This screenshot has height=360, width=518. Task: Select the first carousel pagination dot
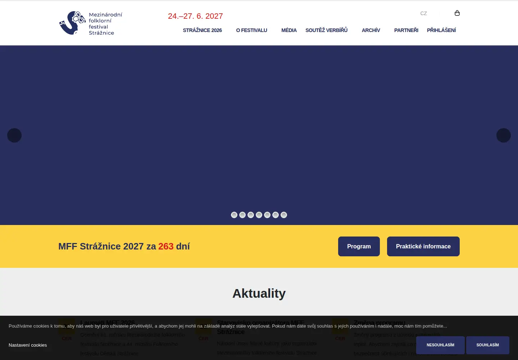coord(234,215)
